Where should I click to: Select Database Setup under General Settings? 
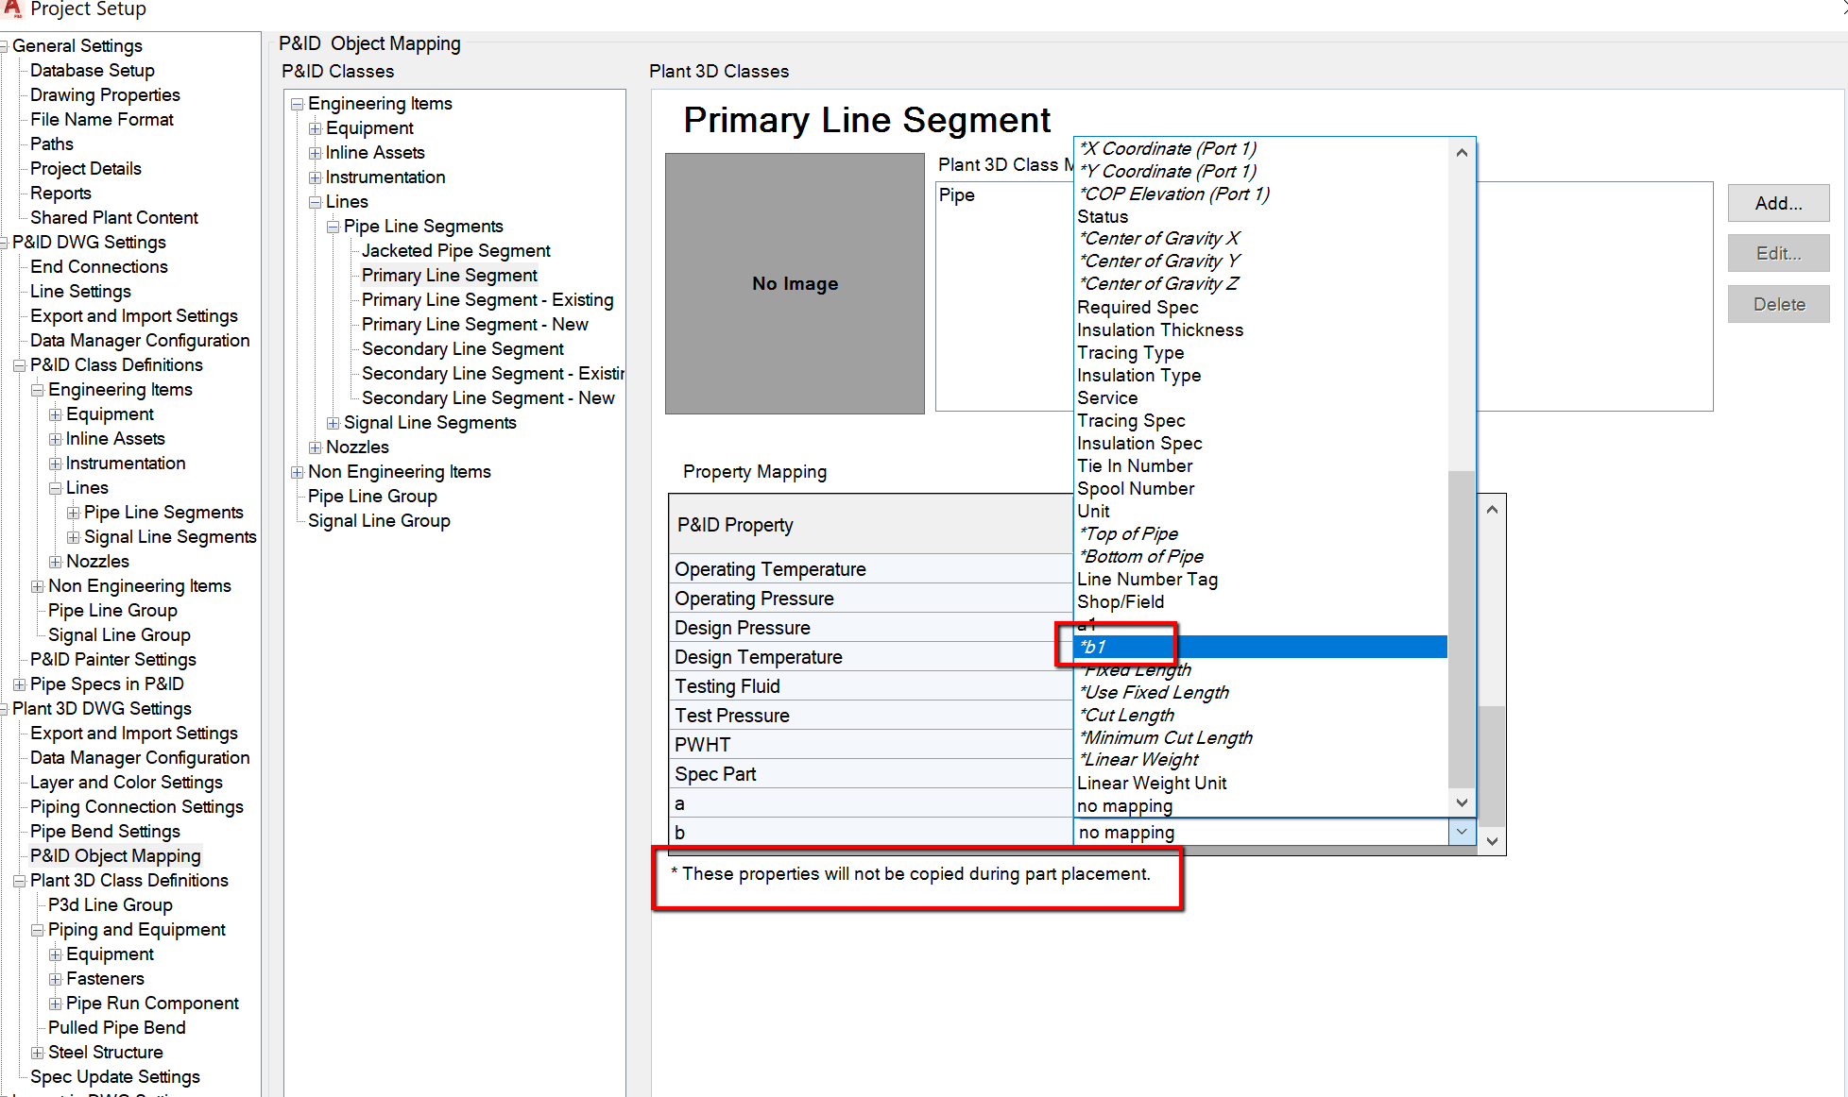[x=92, y=71]
